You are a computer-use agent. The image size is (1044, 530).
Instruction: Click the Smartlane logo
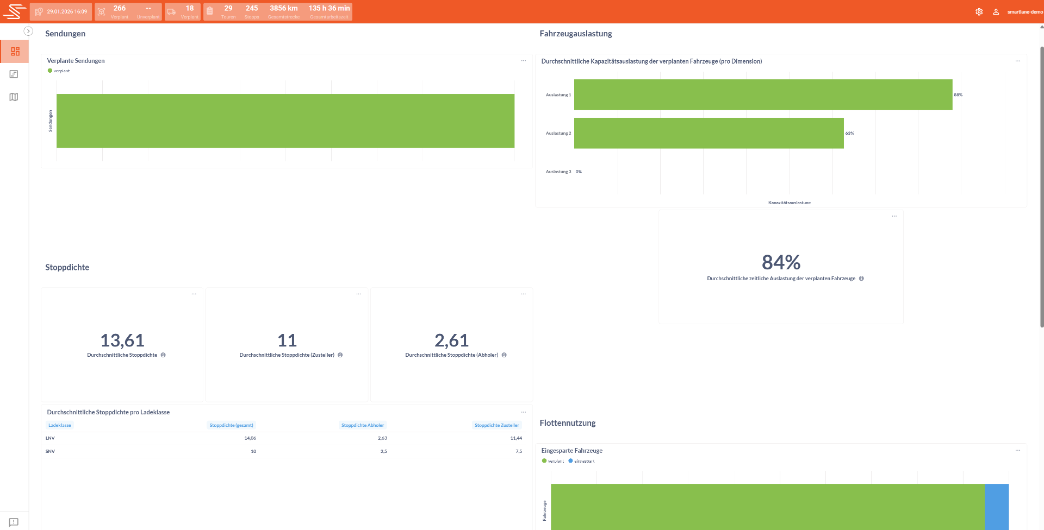[x=14, y=11]
